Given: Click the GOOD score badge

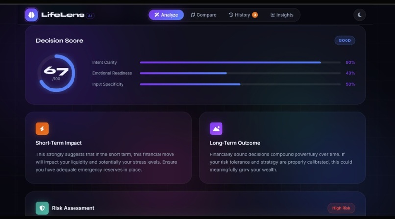Looking at the screenshot, I should click(x=345, y=41).
